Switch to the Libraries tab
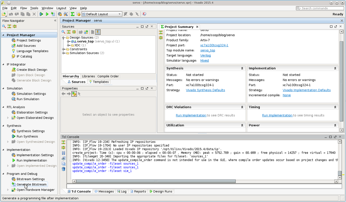The width and height of the screenshot is (346, 202). [x=88, y=76]
